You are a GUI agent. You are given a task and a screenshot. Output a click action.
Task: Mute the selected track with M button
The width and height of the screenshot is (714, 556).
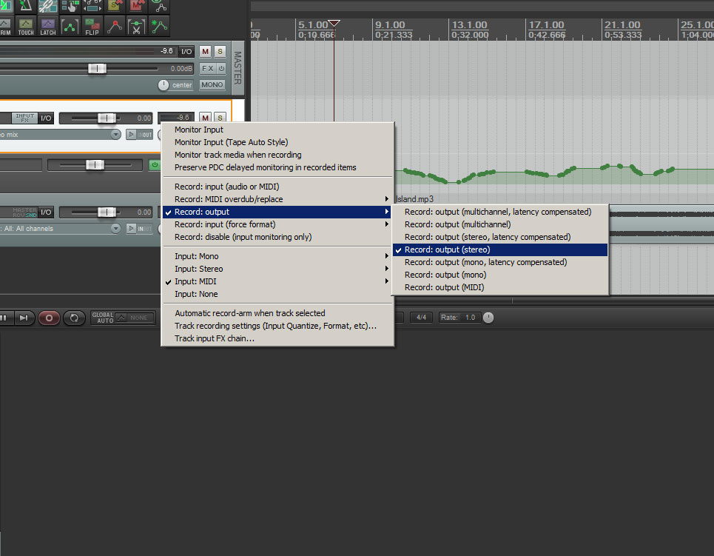point(206,118)
